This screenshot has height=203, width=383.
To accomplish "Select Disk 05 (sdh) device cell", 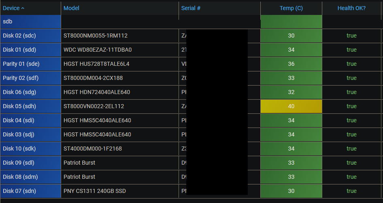I will (30, 106).
